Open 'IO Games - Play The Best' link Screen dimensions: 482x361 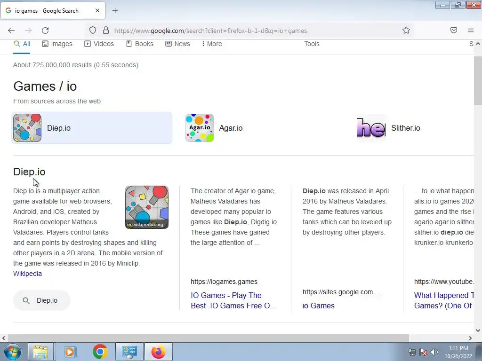tap(233, 300)
